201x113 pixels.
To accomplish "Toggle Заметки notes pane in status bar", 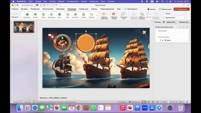I will coord(122,102).
